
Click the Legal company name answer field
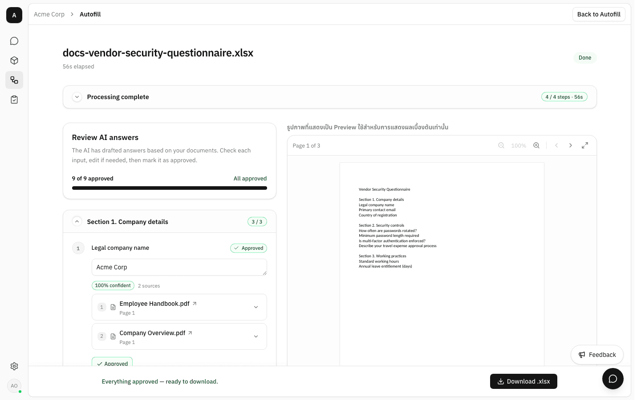(x=179, y=267)
